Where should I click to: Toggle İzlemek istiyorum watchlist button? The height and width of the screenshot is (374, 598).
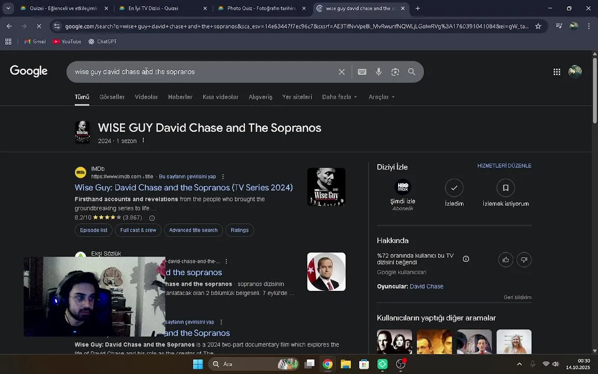[x=506, y=193]
